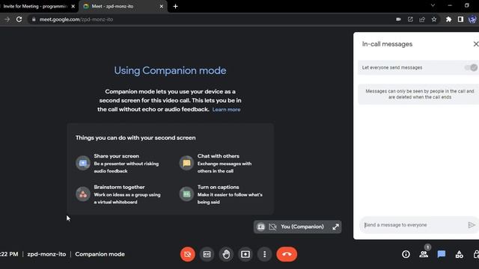Toggle Let everyone send messages switch
The height and width of the screenshot is (269, 479).
point(471,67)
